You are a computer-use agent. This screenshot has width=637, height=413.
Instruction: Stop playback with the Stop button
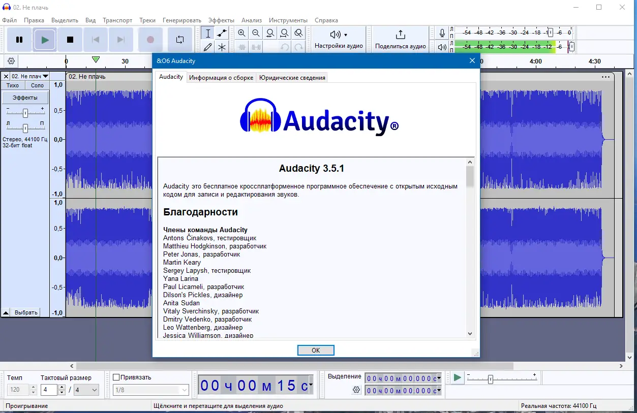pos(70,40)
